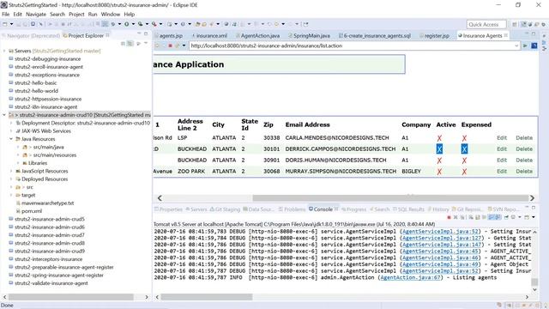Close the Insurance Agents browser tab
Screen dimensions: 549x309
point(506,35)
